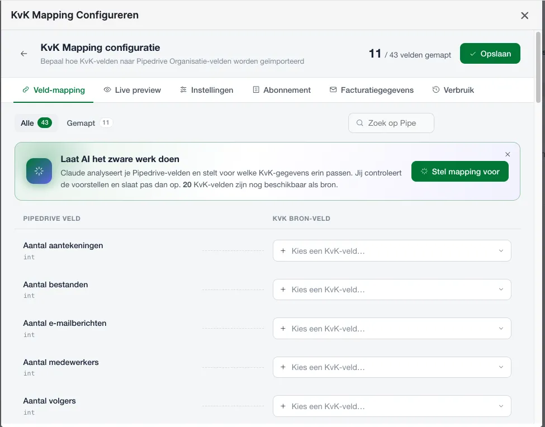Image resolution: width=545 pixels, height=427 pixels.
Task: Click Stel mapping voor button
Action: 460,171
